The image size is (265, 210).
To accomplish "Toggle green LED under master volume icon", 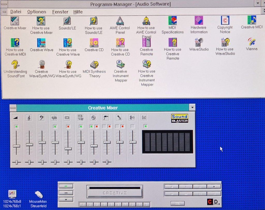I will (16, 126).
